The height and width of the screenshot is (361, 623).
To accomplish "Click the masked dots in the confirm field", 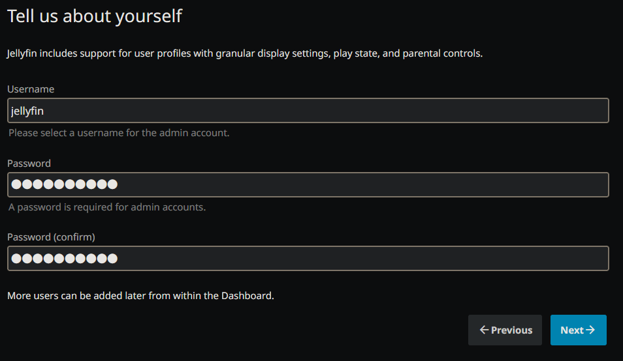I will point(64,258).
